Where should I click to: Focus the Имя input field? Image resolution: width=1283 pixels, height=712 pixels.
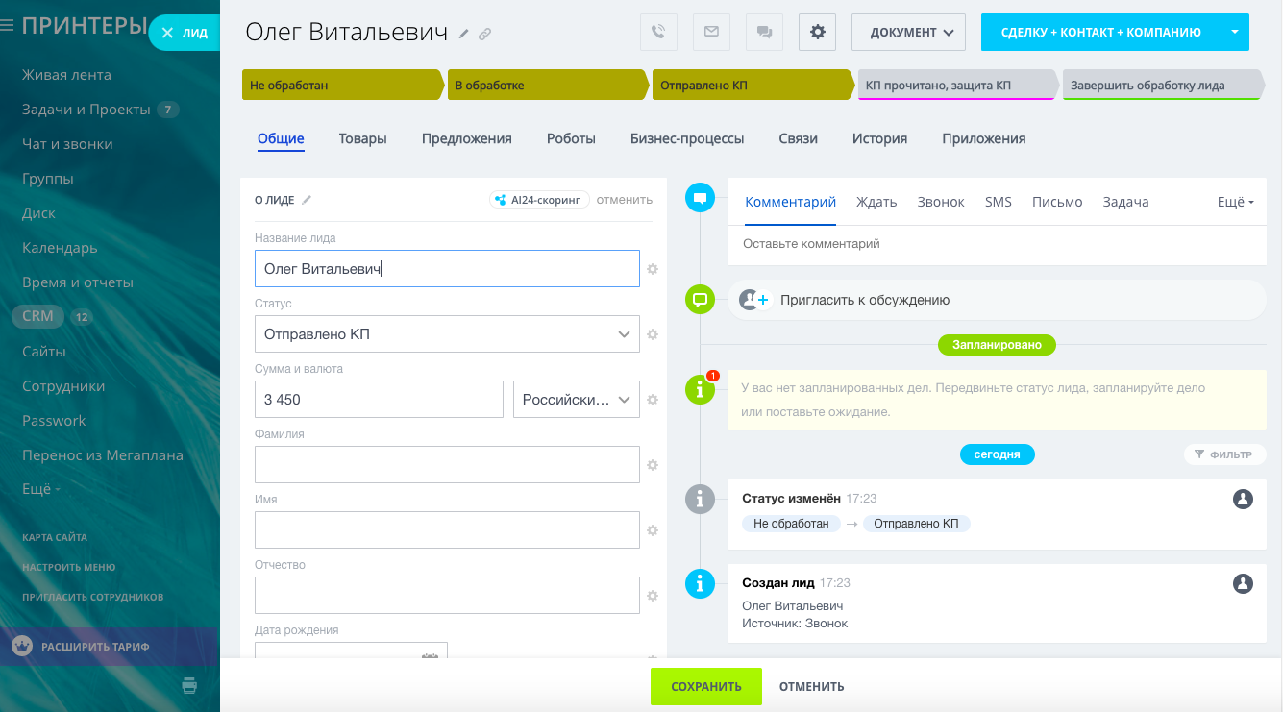pos(447,530)
